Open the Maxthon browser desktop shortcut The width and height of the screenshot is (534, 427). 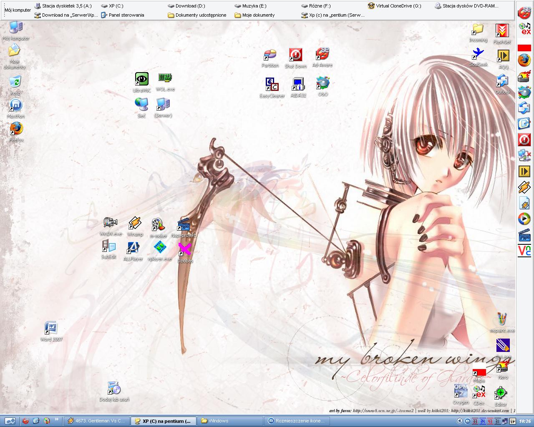click(x=16, y=109)
